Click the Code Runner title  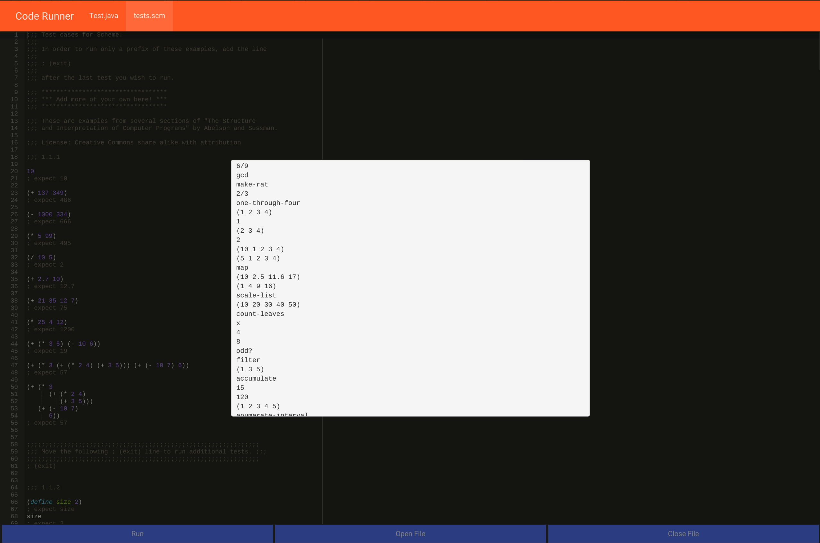click(x=44, y=16)
